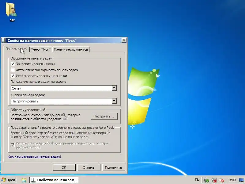Click the Положение панели задач на экране label
Image resolution: width=245 pixels, height=184 pixels.
coord(39,82)
